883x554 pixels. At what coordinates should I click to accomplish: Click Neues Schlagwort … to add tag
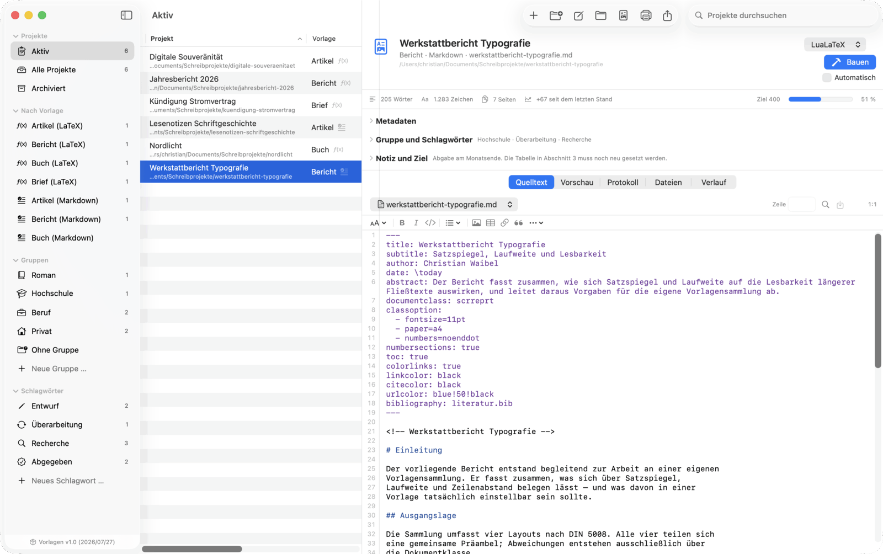pyautogui.click(x=72, y=481)
